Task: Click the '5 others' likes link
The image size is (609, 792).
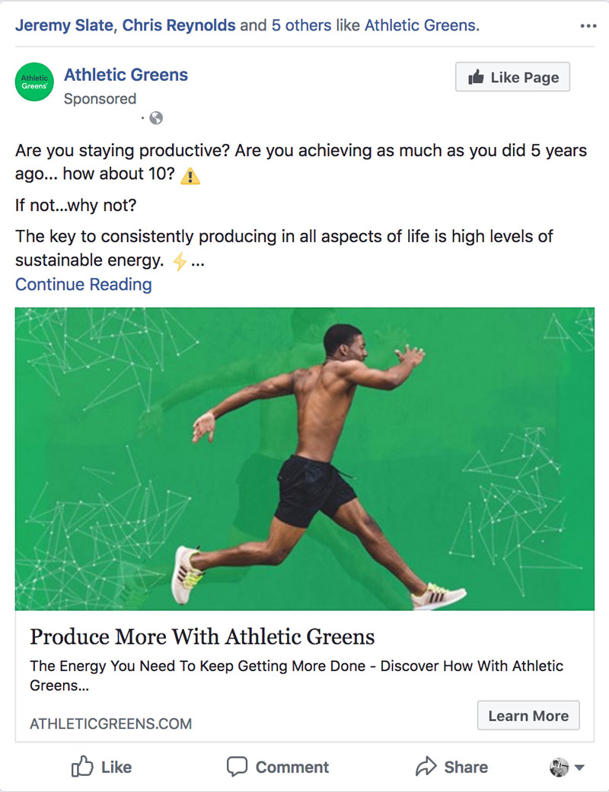Action: tap(302, 25)
